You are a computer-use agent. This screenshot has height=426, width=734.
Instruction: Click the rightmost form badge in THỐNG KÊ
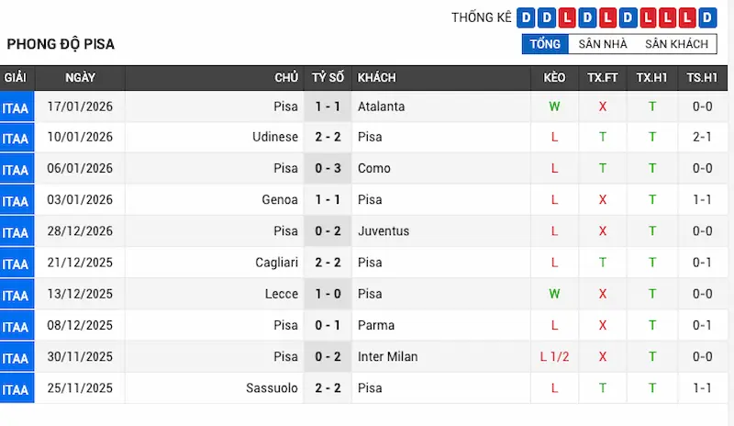click(x=706, y=17)
